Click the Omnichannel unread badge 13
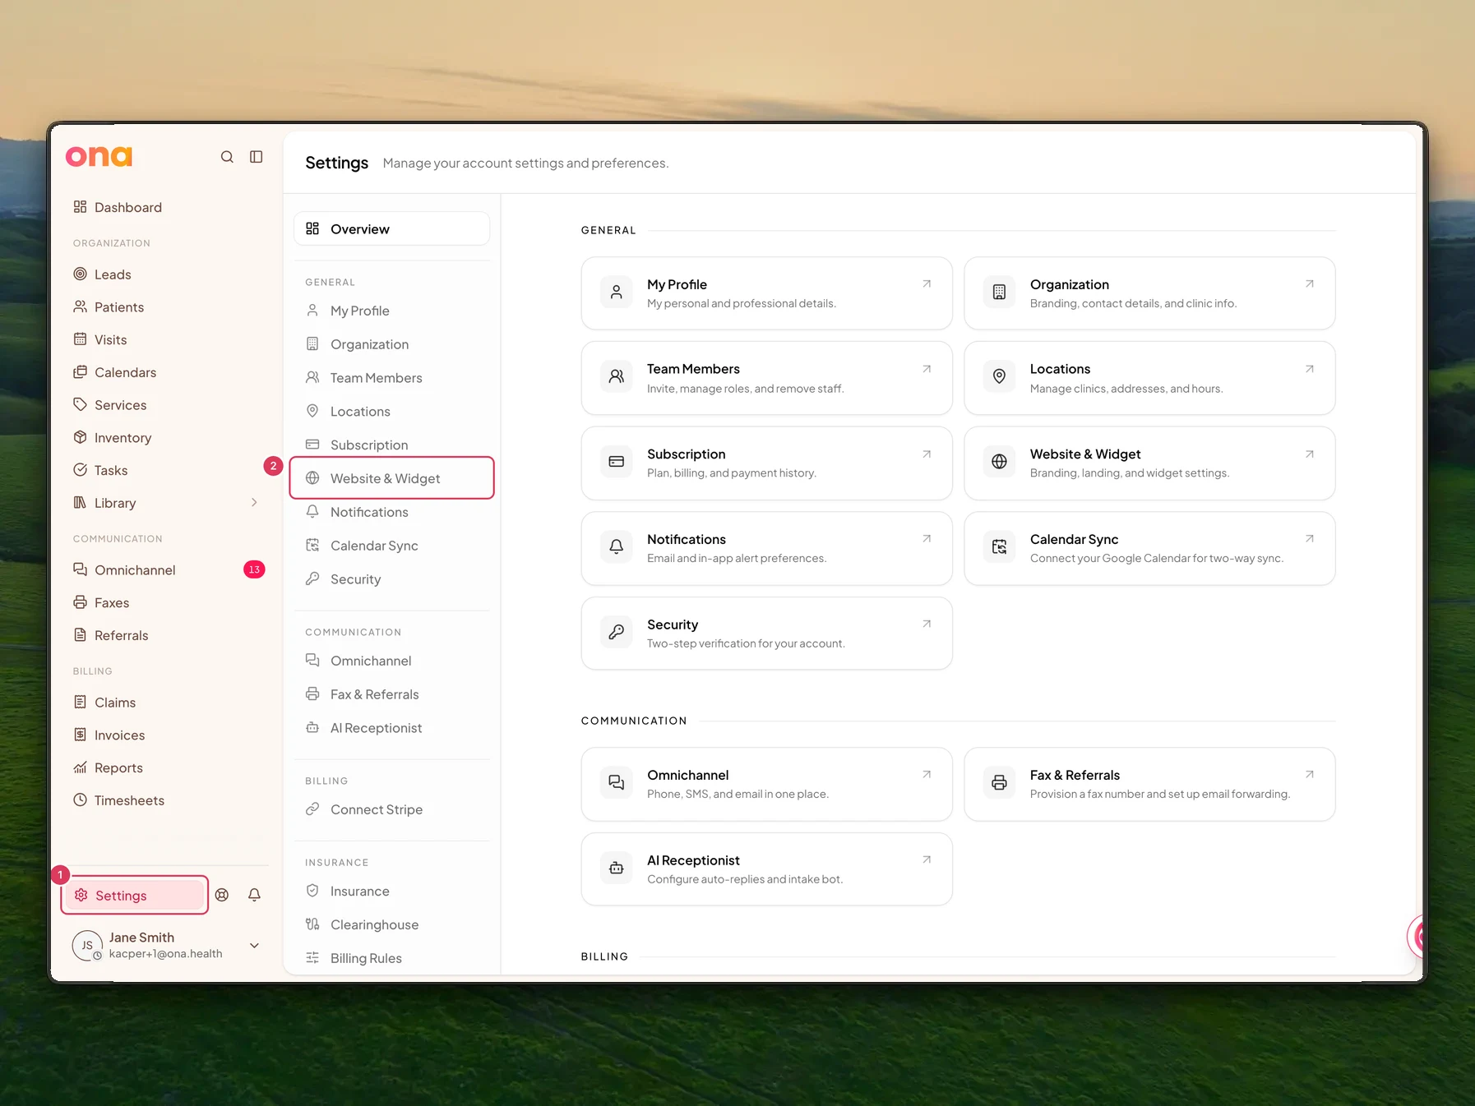Screen dimensions: 1475x1106 [254, 569]
